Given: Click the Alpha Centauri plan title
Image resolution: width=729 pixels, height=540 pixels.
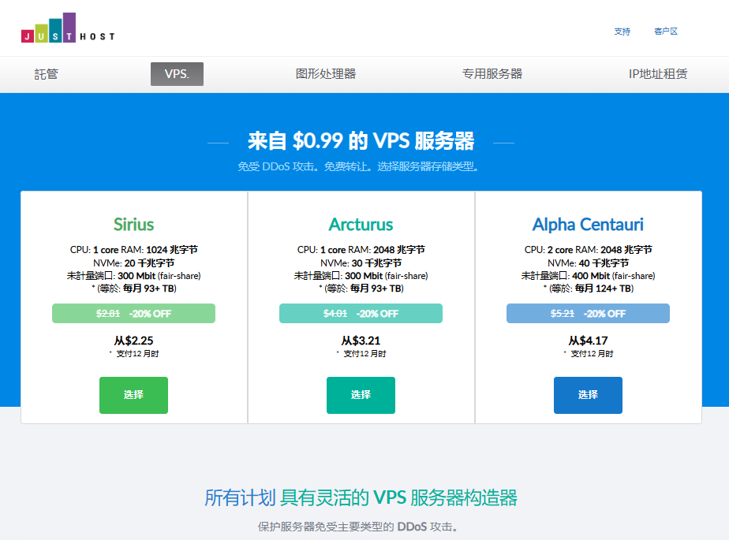Looking at the screenshot, I should tap(588, 224).
